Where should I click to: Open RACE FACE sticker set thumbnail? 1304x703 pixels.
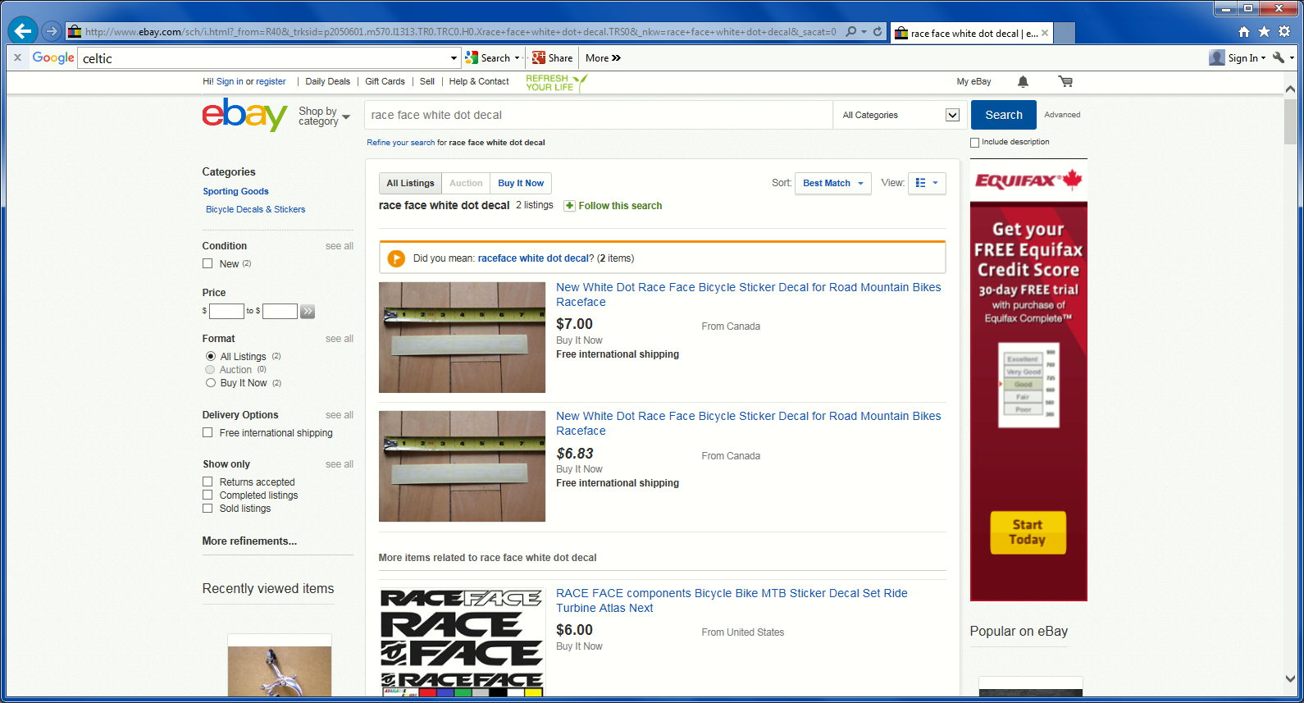tap(462, 641)
